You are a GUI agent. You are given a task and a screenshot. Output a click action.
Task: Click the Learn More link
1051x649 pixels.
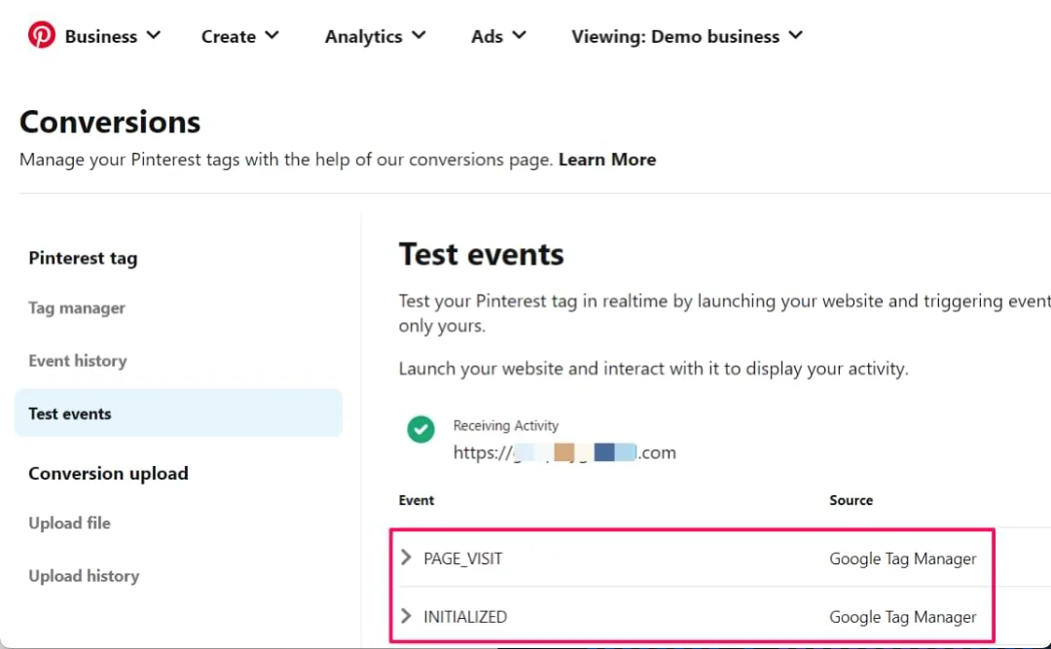[607, 160]
